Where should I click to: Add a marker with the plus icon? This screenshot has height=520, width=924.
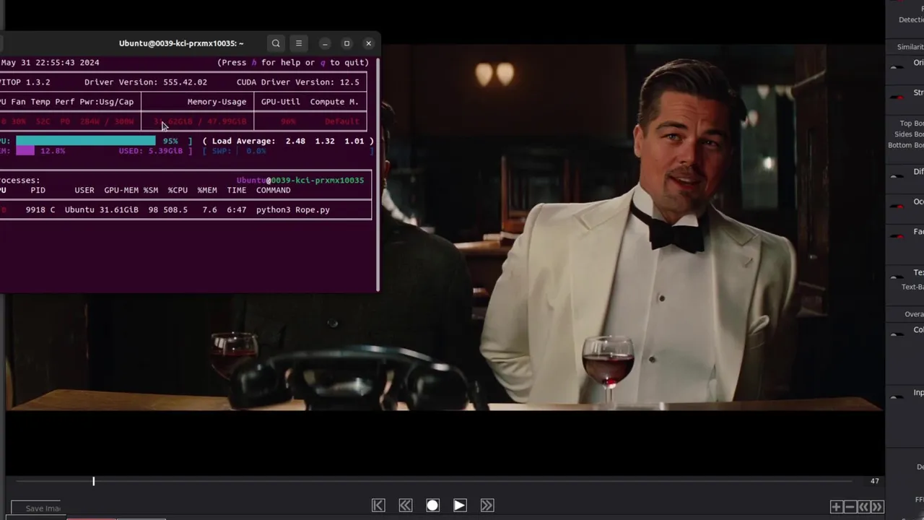click(x=836, y=507)
